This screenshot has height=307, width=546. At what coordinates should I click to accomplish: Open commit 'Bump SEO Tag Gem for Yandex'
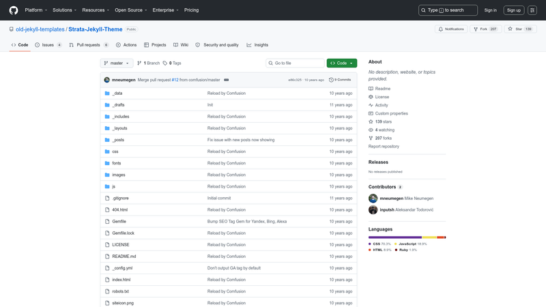tap(247, 221)
